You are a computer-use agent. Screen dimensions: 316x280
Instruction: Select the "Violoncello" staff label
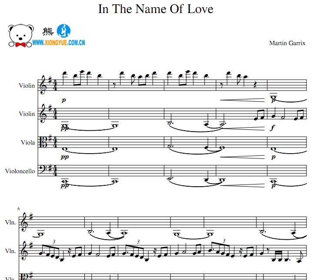pyautogui.click(x=20, y=171)
